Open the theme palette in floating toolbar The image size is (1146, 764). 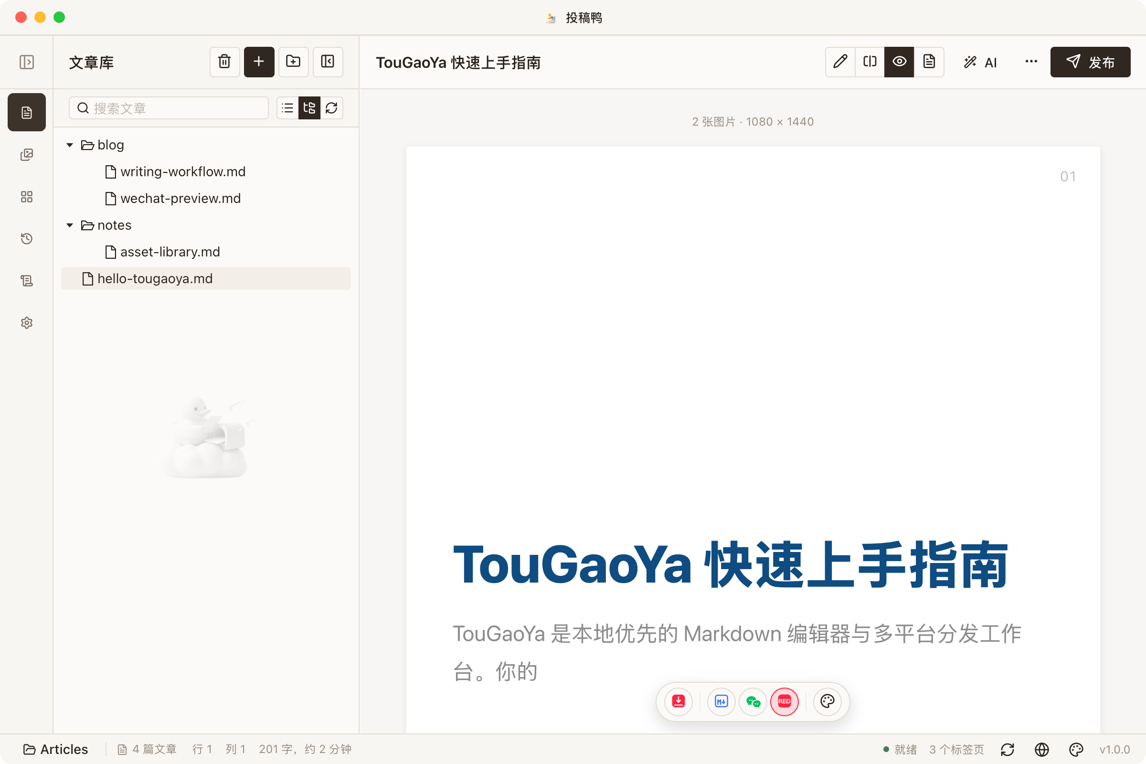(x=827, y=701)
